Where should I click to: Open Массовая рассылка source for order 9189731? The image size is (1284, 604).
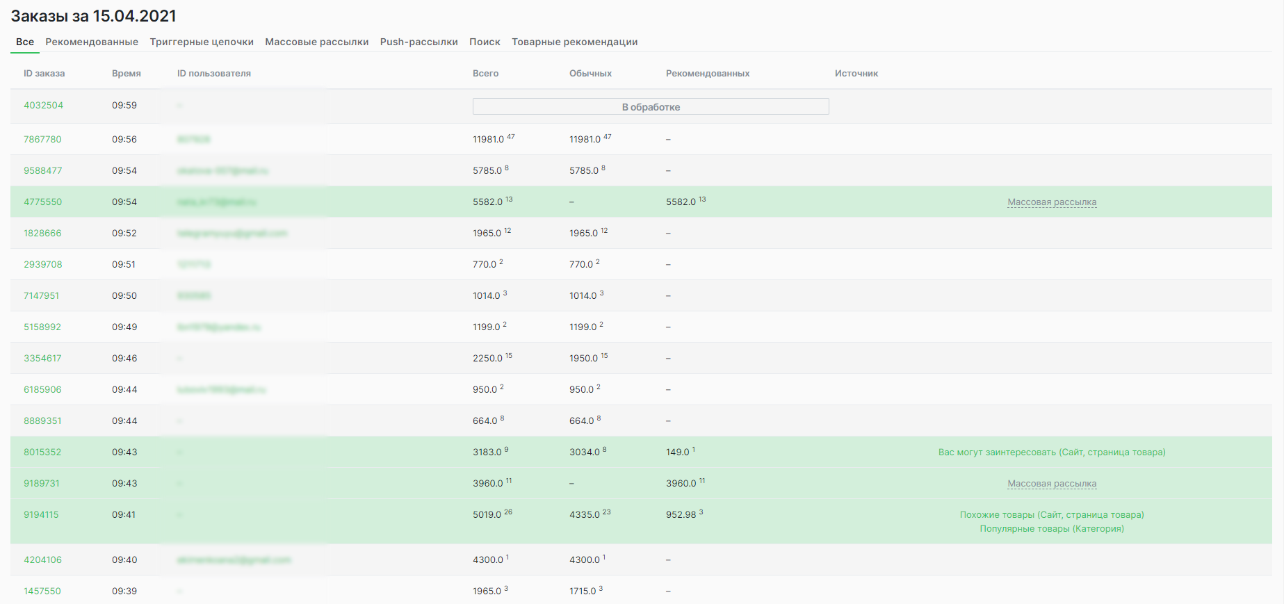1052,484
